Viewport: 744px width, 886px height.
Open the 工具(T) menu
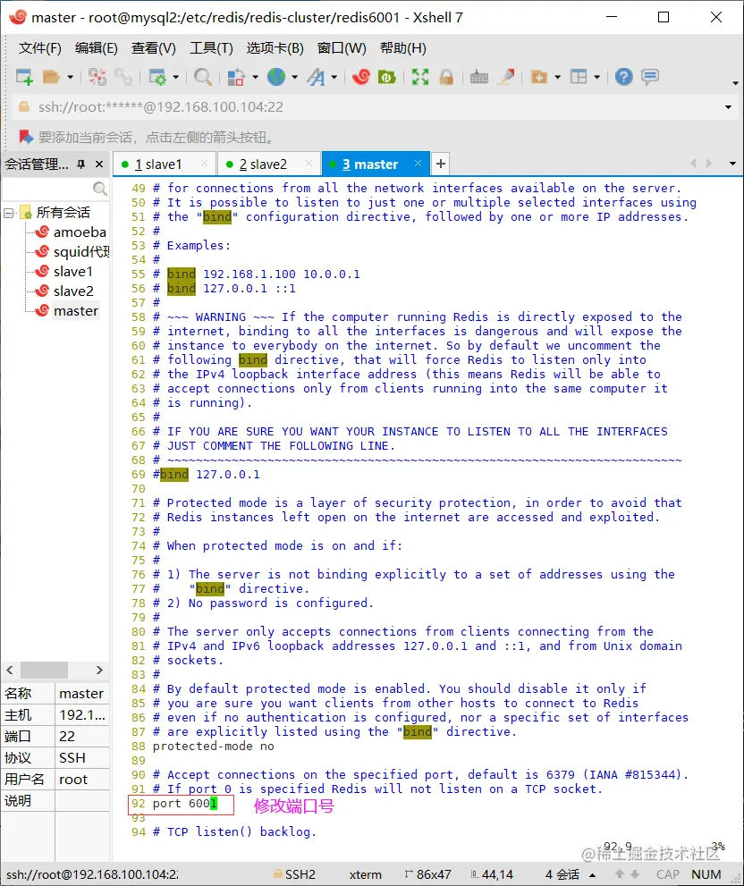[x=211, y=48]
